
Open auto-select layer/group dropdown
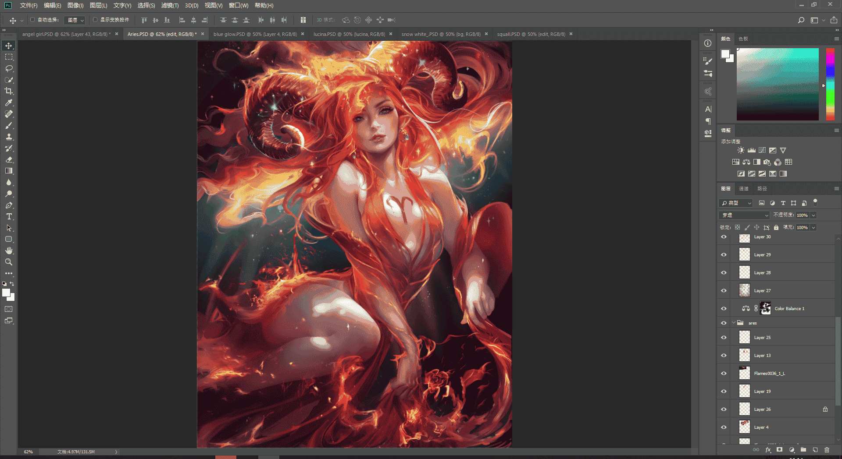tap(75, 20)
